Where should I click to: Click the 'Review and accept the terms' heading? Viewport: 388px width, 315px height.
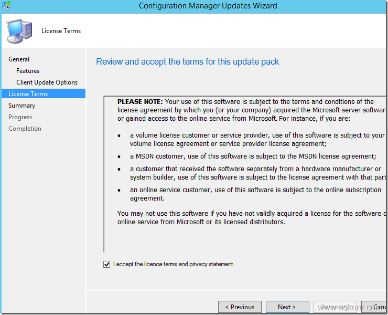(x=187, y=62)
